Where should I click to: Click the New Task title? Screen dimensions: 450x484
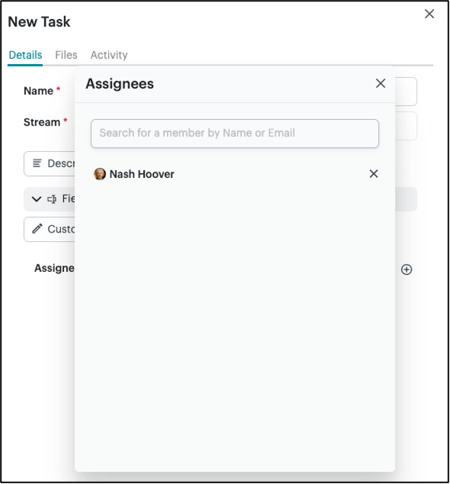point(39,22)
